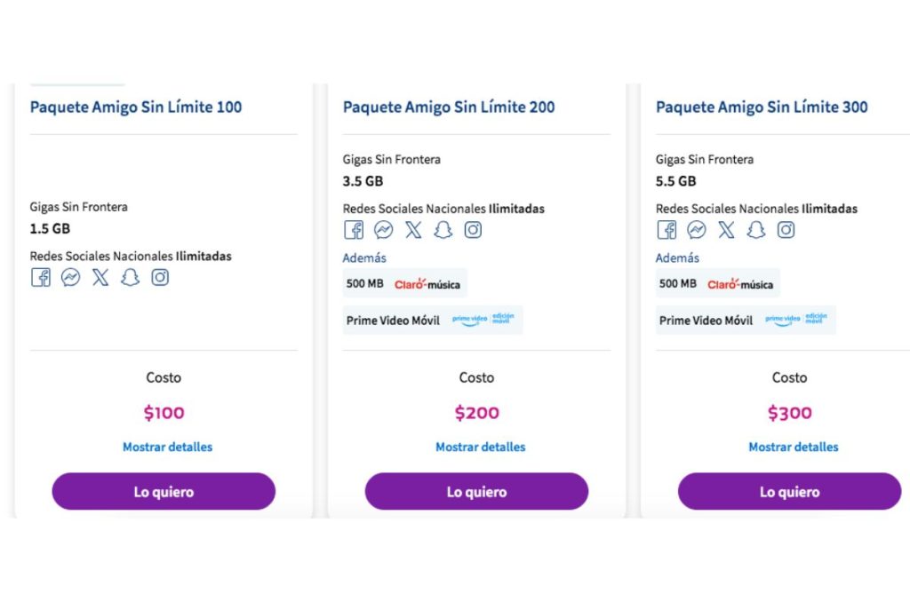Open Paquete Amigo Sin Límite 300 title
Viewport: 910px width, 602px height.
pos(762,107)
